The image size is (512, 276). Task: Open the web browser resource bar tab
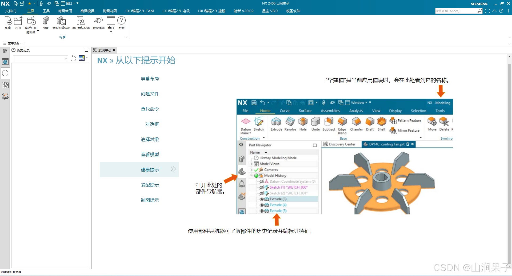point(5,62)
